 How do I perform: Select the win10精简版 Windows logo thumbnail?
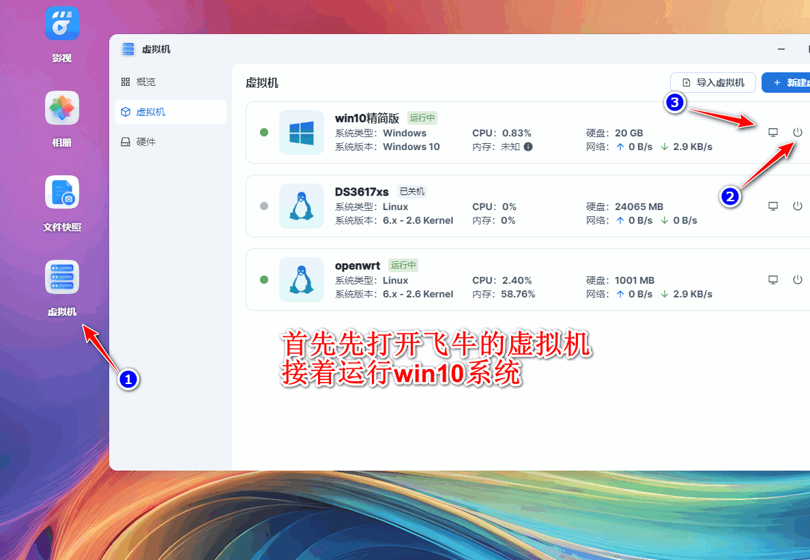tap(302, 132)
